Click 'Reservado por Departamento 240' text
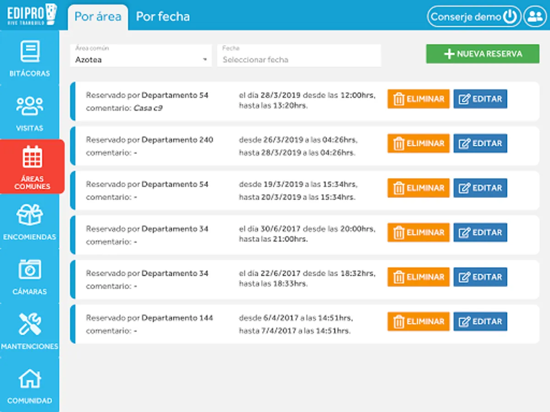Screen dimensions: 550x412 [149, 140]
